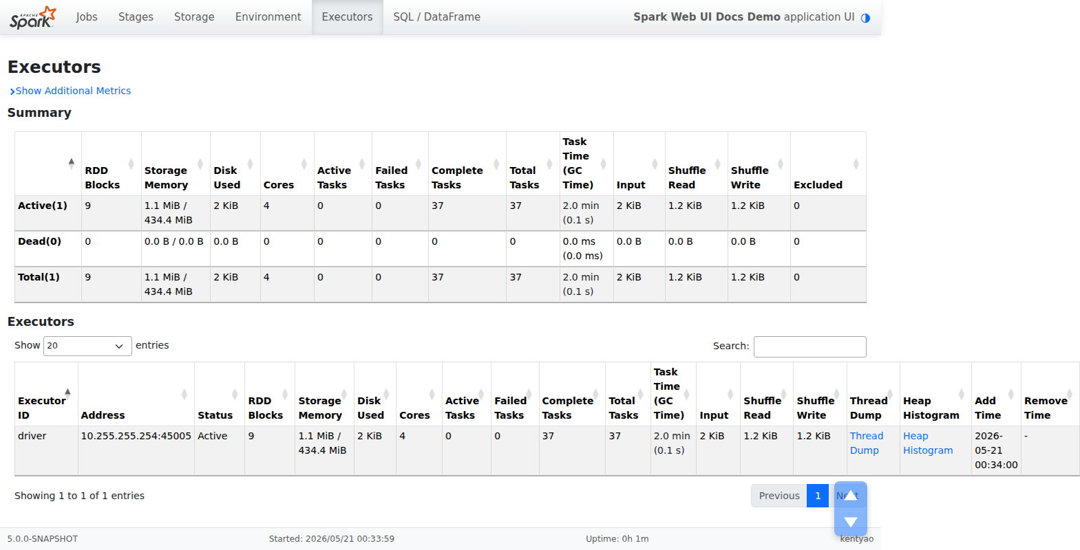Click the scroll-to-bottom arrow button
The height and width of the screenshot is (550, 1080).
click(x=851, y=522)
